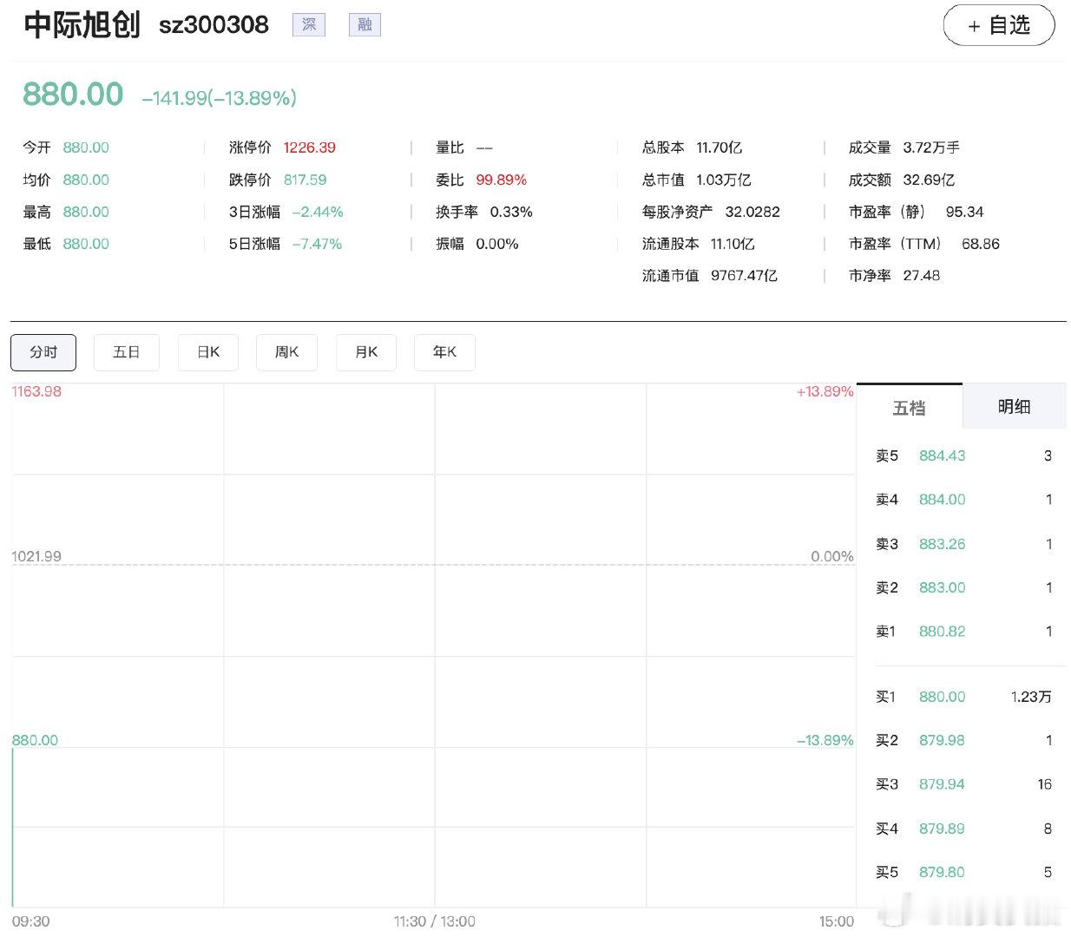1071x937 pixels.
Task: Click the green opening price bar in chart
Action: [x=13, y=828]
